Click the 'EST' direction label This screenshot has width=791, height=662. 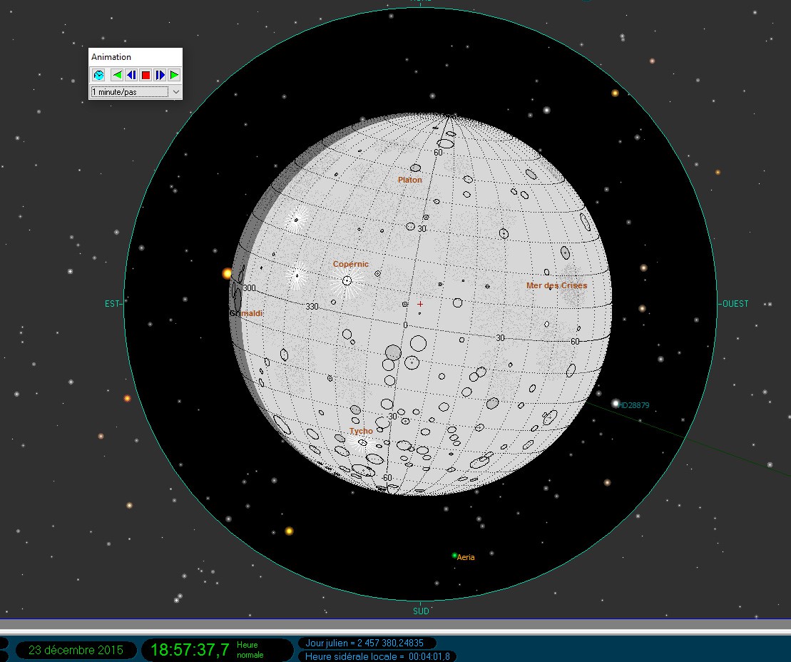click(x=112, y=304)
